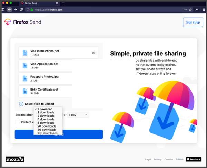The height and width of the screenshot is (168, 207).
Task: Close the Firefox Send tab
Action: click(57, 3)
